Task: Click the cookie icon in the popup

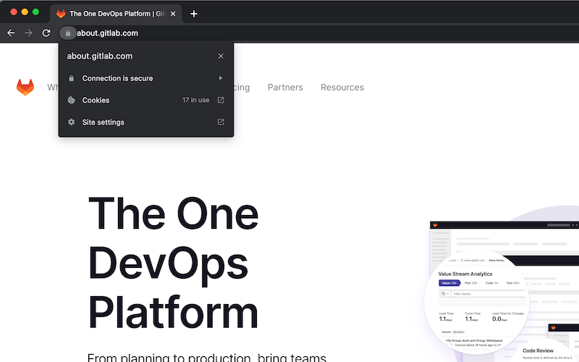Action: tap(72, 100)
